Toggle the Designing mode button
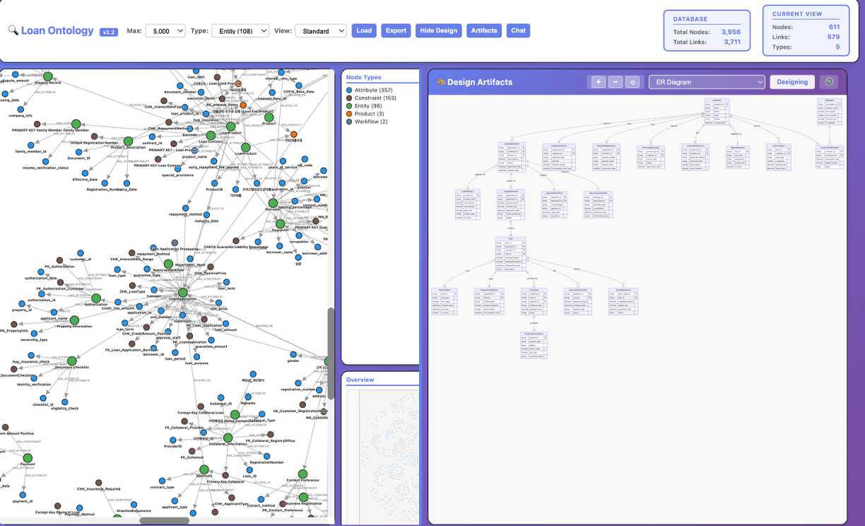Image resolution: width=865 pixels, height=526 pixels. click(x=792, y=82)
